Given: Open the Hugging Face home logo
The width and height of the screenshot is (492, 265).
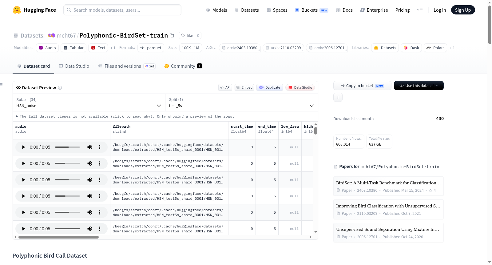Looking at the screenshot, I should [34, 10].
